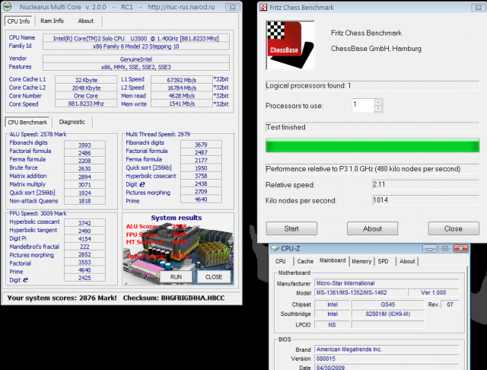Click BIOS Version value 080015
Image resolution: width=487 pixels, height=370 pixels.
pos(387,359)
